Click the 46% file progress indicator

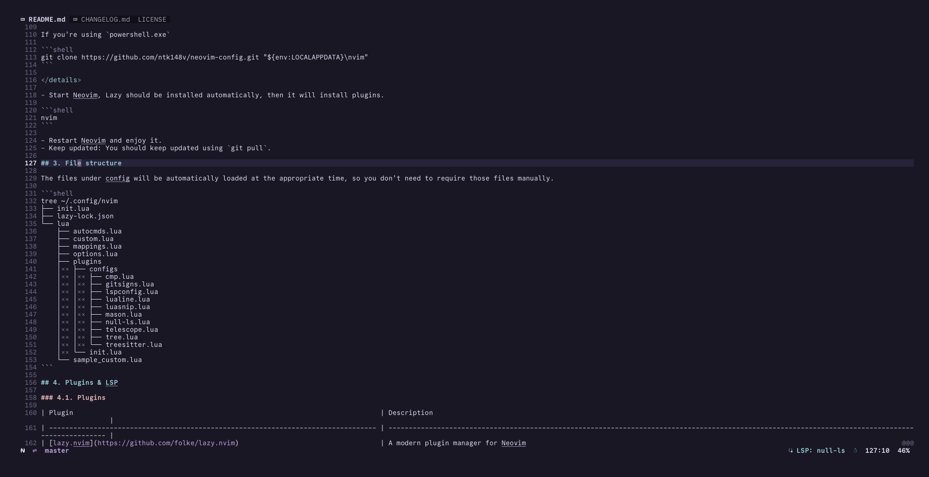point(903,451)
